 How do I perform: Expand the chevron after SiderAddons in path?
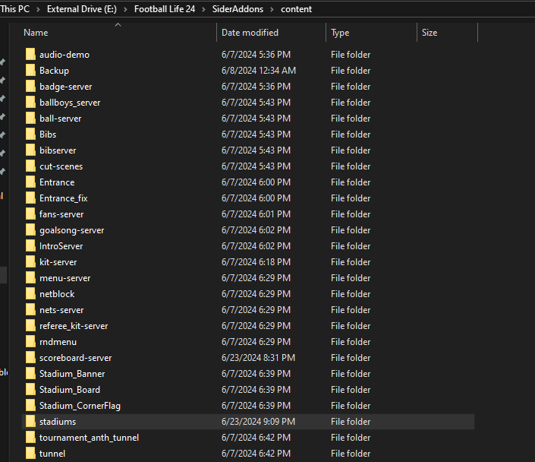click(272, 9)
